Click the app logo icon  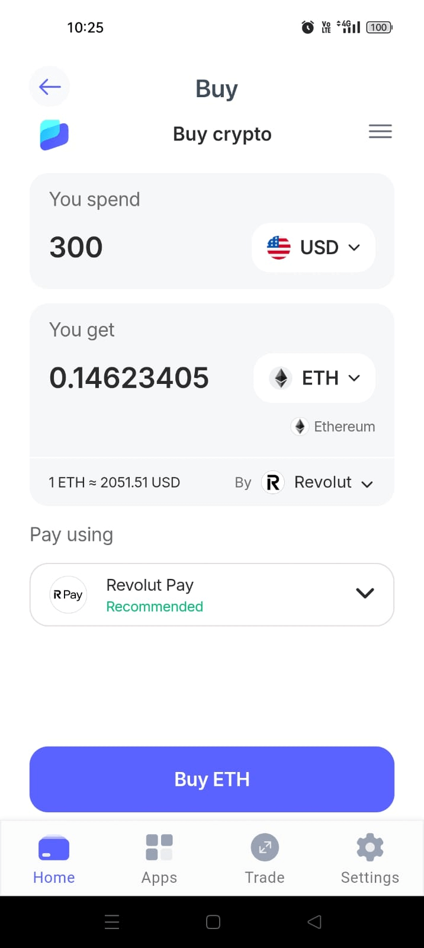53,134
